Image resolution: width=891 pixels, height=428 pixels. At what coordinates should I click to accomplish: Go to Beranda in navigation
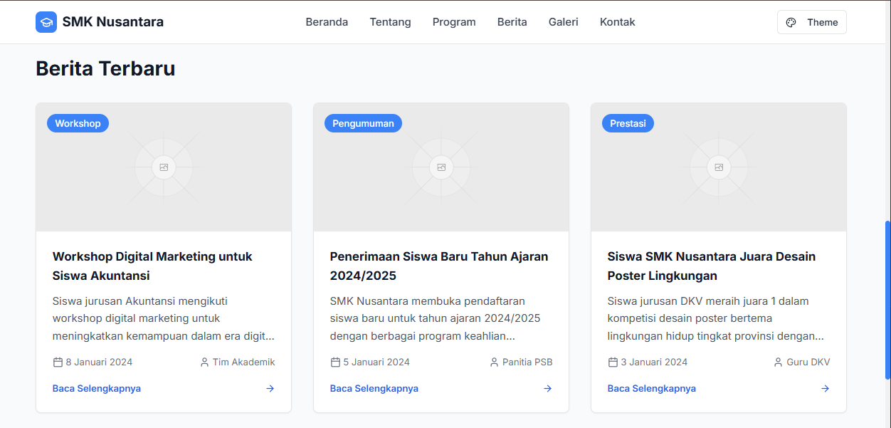coord(327,22)
